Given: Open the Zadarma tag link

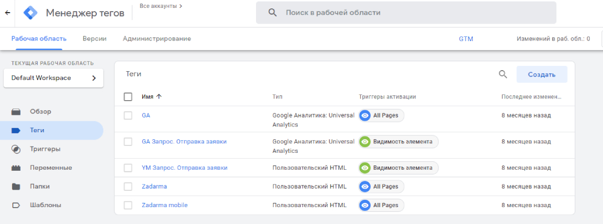Looking at the screenshot, I should (x=154, y=187).
